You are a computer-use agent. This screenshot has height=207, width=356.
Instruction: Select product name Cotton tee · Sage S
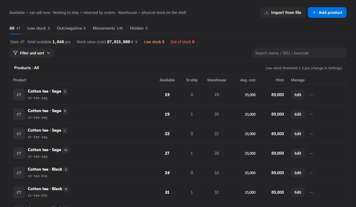pos(44,91)
